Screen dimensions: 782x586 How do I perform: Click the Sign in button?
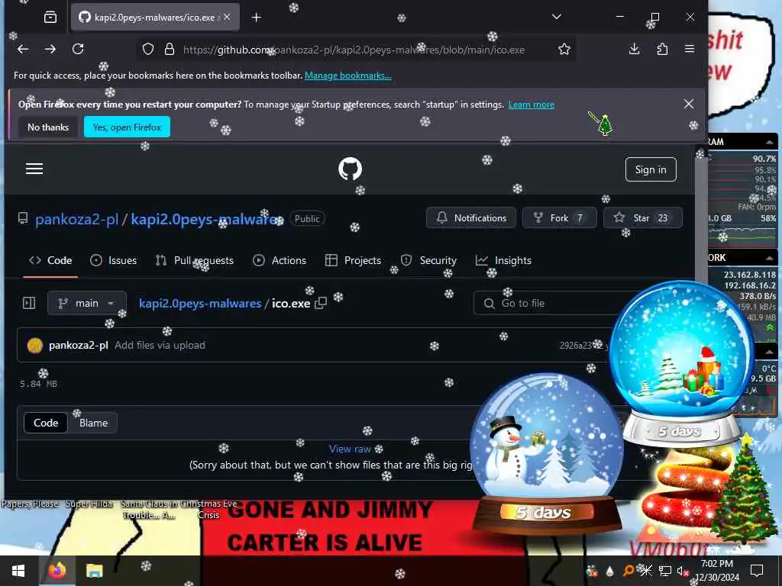tap(651, 170)
